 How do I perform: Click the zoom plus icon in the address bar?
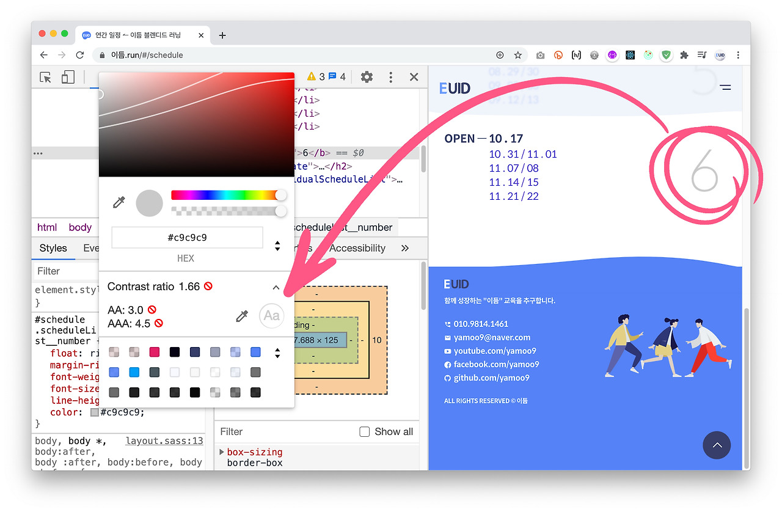(500, 55)
